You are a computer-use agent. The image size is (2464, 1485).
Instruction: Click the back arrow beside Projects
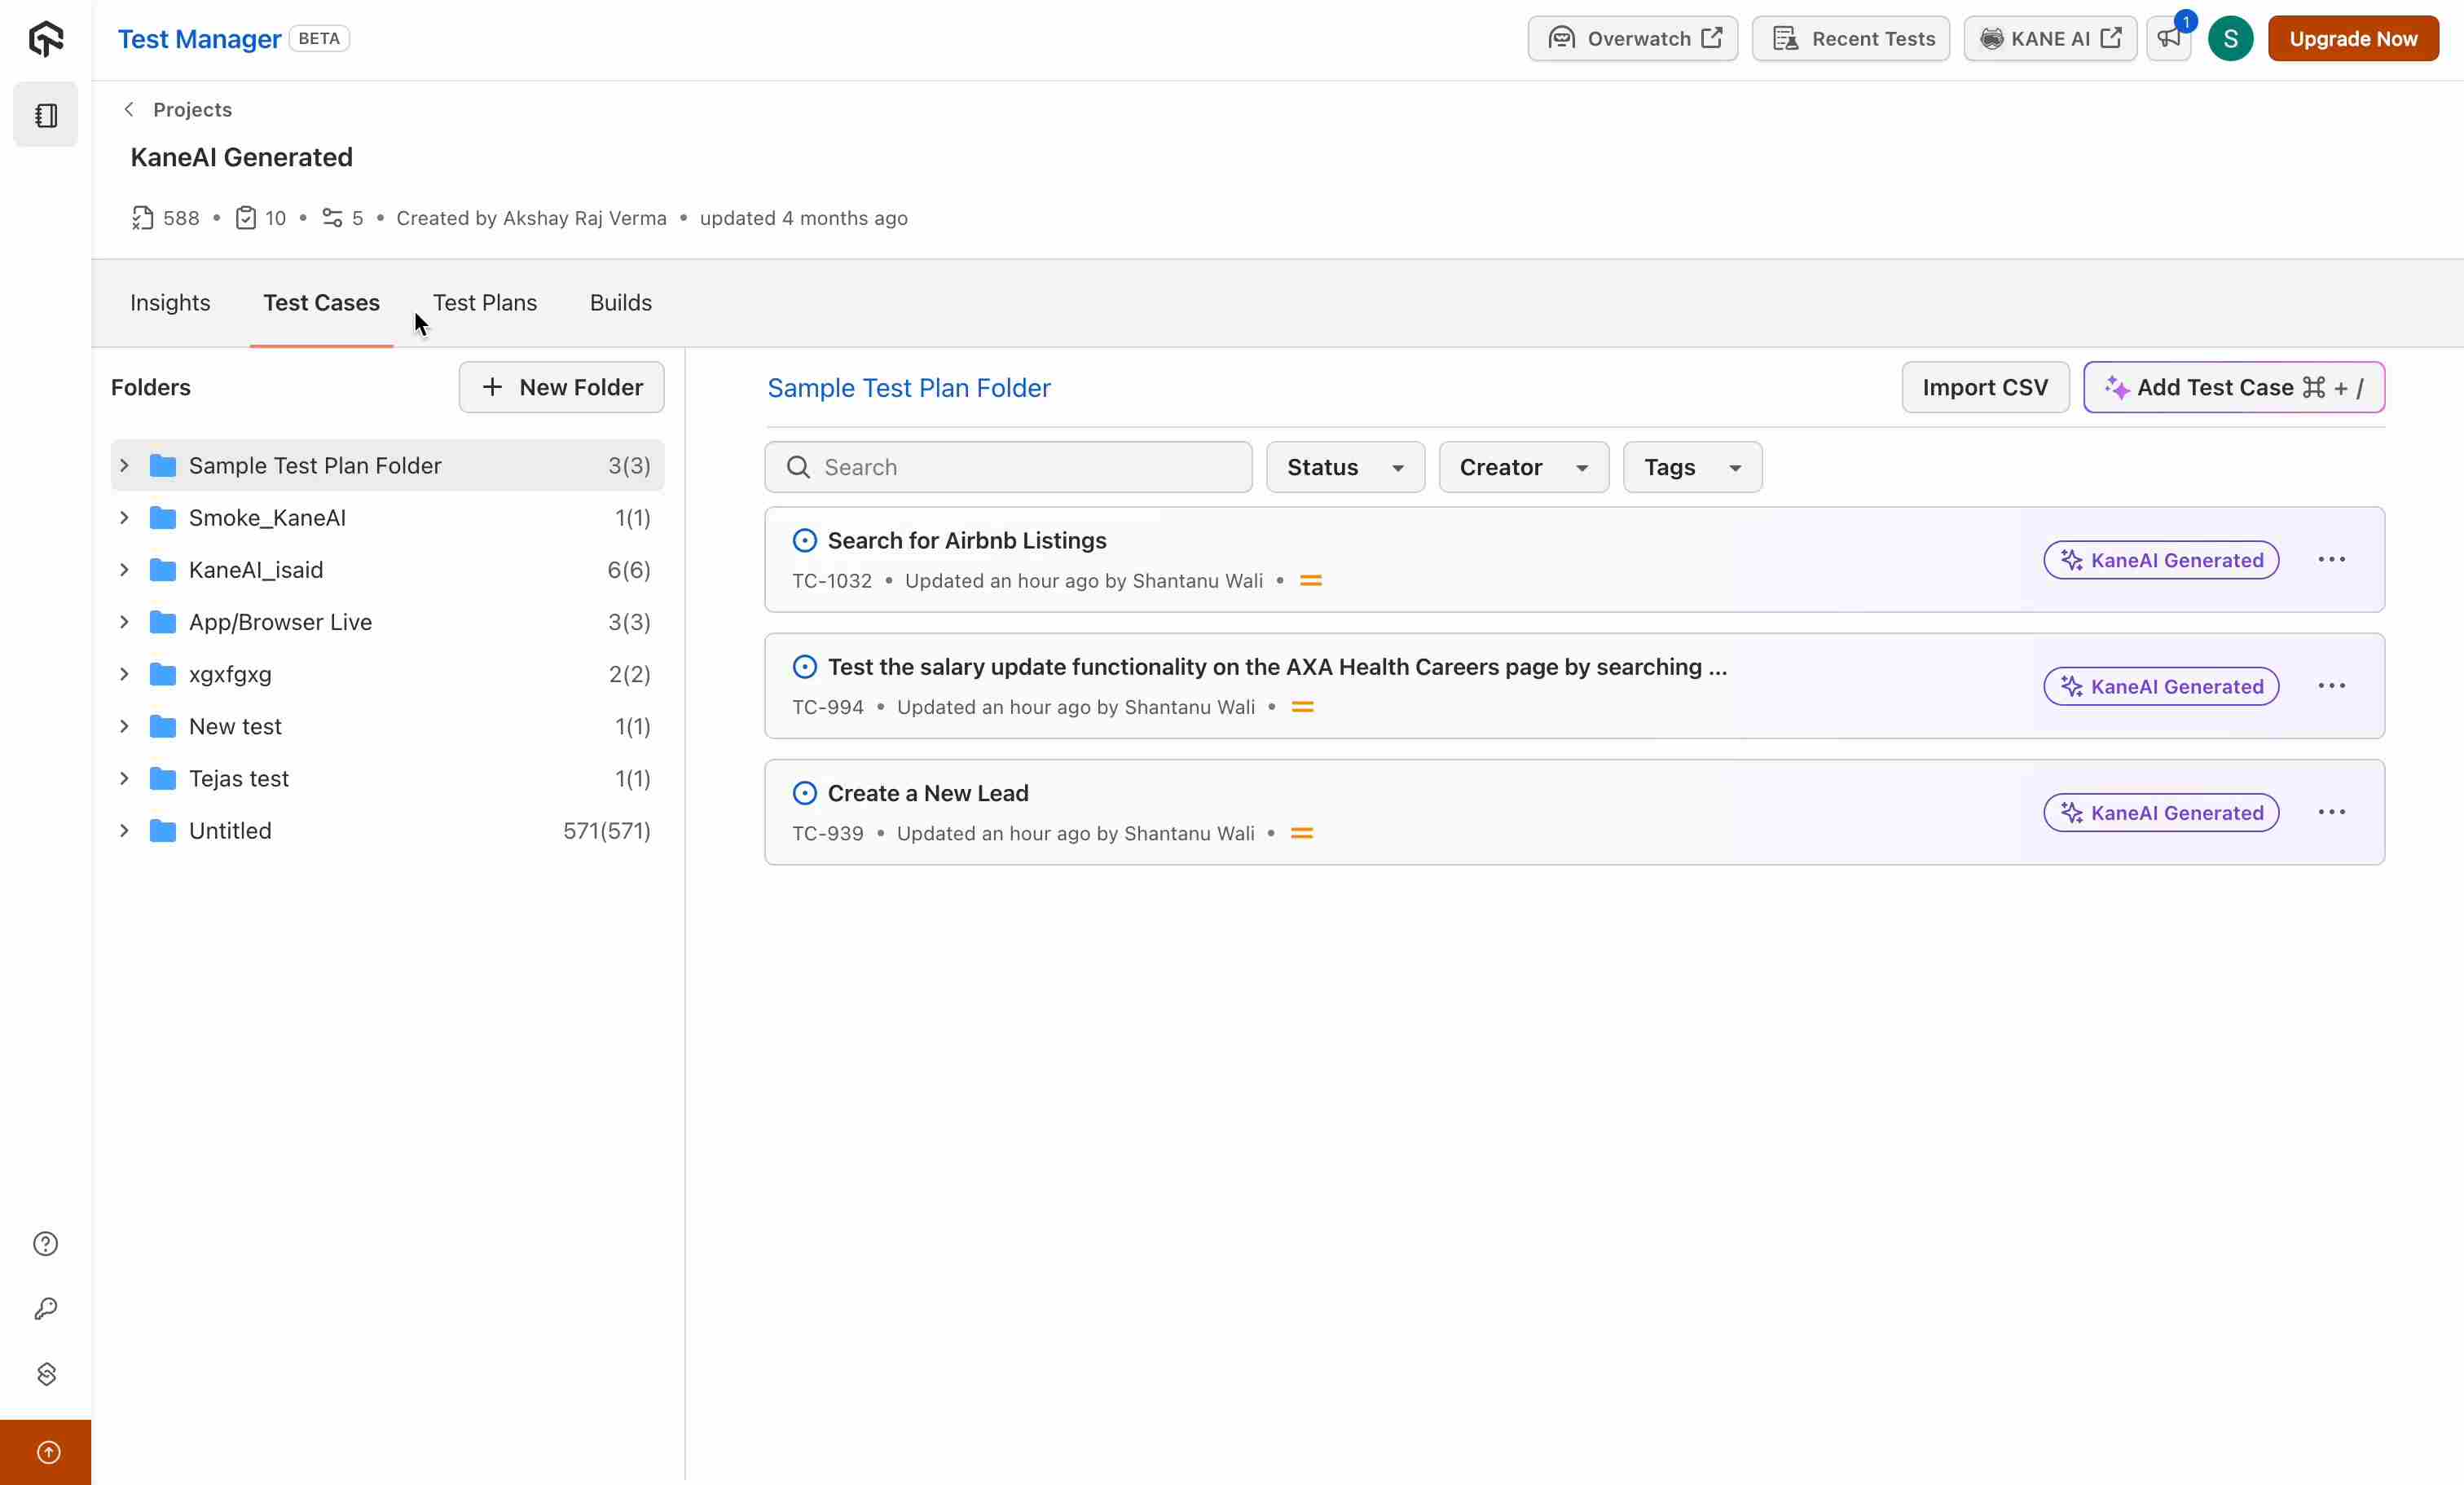tap(129, 109)
